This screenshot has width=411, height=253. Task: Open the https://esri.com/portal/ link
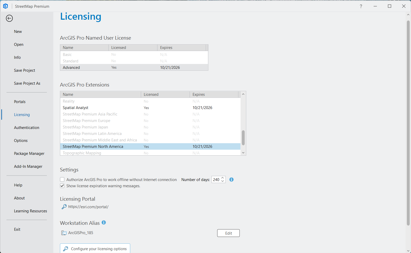88,207
